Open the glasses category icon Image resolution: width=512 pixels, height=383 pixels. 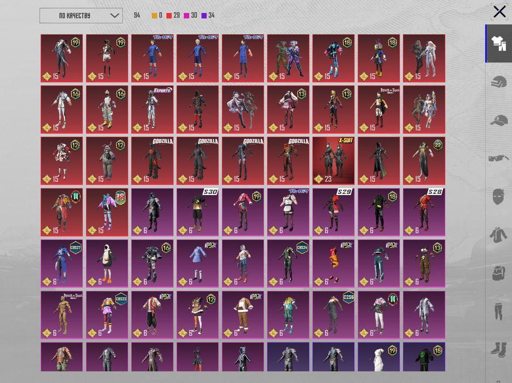pos(499,158)
